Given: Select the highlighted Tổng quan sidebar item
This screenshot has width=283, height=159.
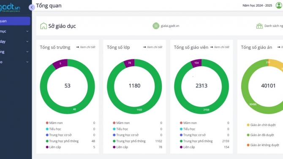Looking at the screenshot, I should click(15, 21).
